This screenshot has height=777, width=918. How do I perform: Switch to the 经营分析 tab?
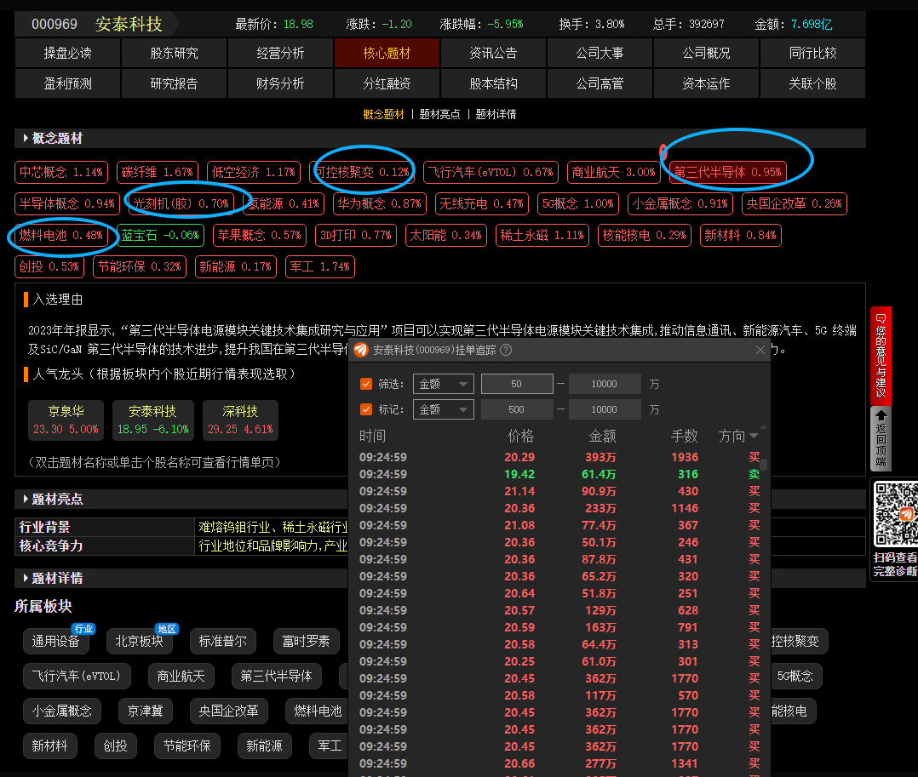[x=280, y=54]
